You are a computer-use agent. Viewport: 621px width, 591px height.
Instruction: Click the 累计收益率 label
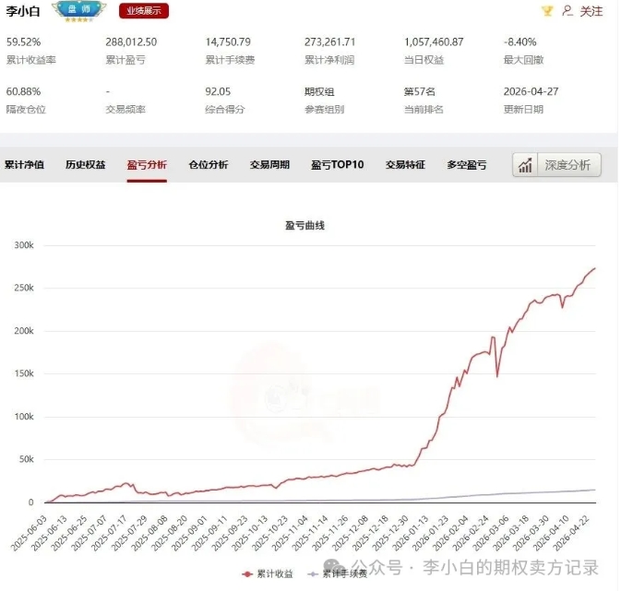[30, 60]
